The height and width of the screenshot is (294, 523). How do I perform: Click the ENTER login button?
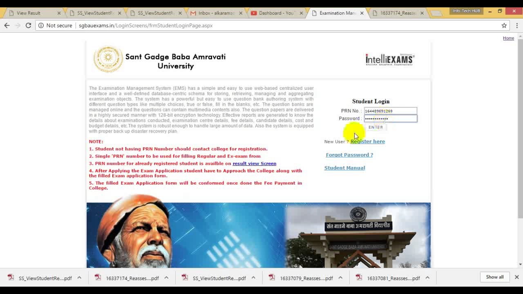(375, 127)
